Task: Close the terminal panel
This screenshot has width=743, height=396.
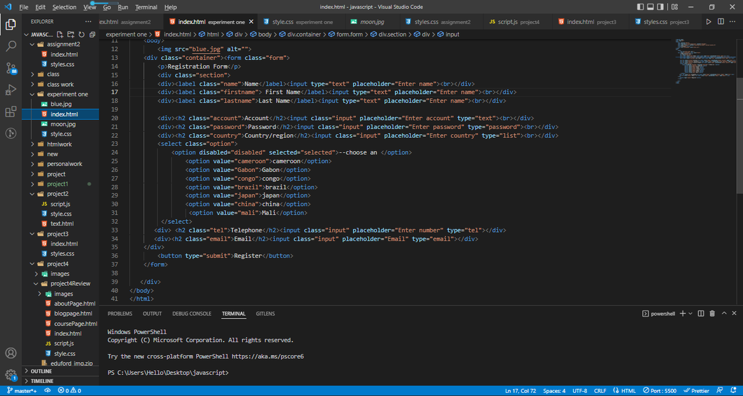Action: point(734,314)
